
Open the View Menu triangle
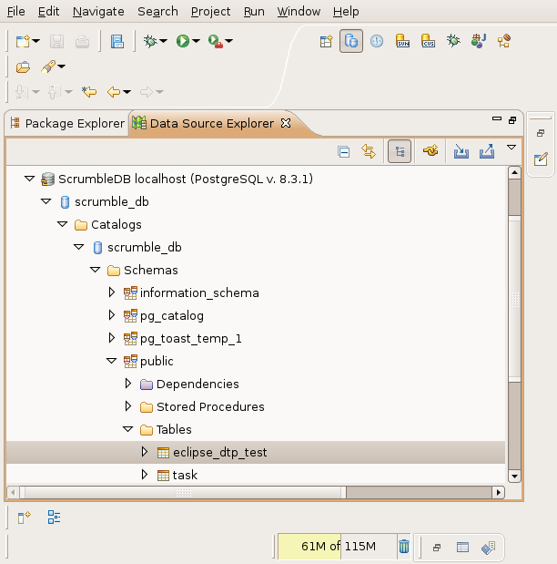[x=511, y=147]
